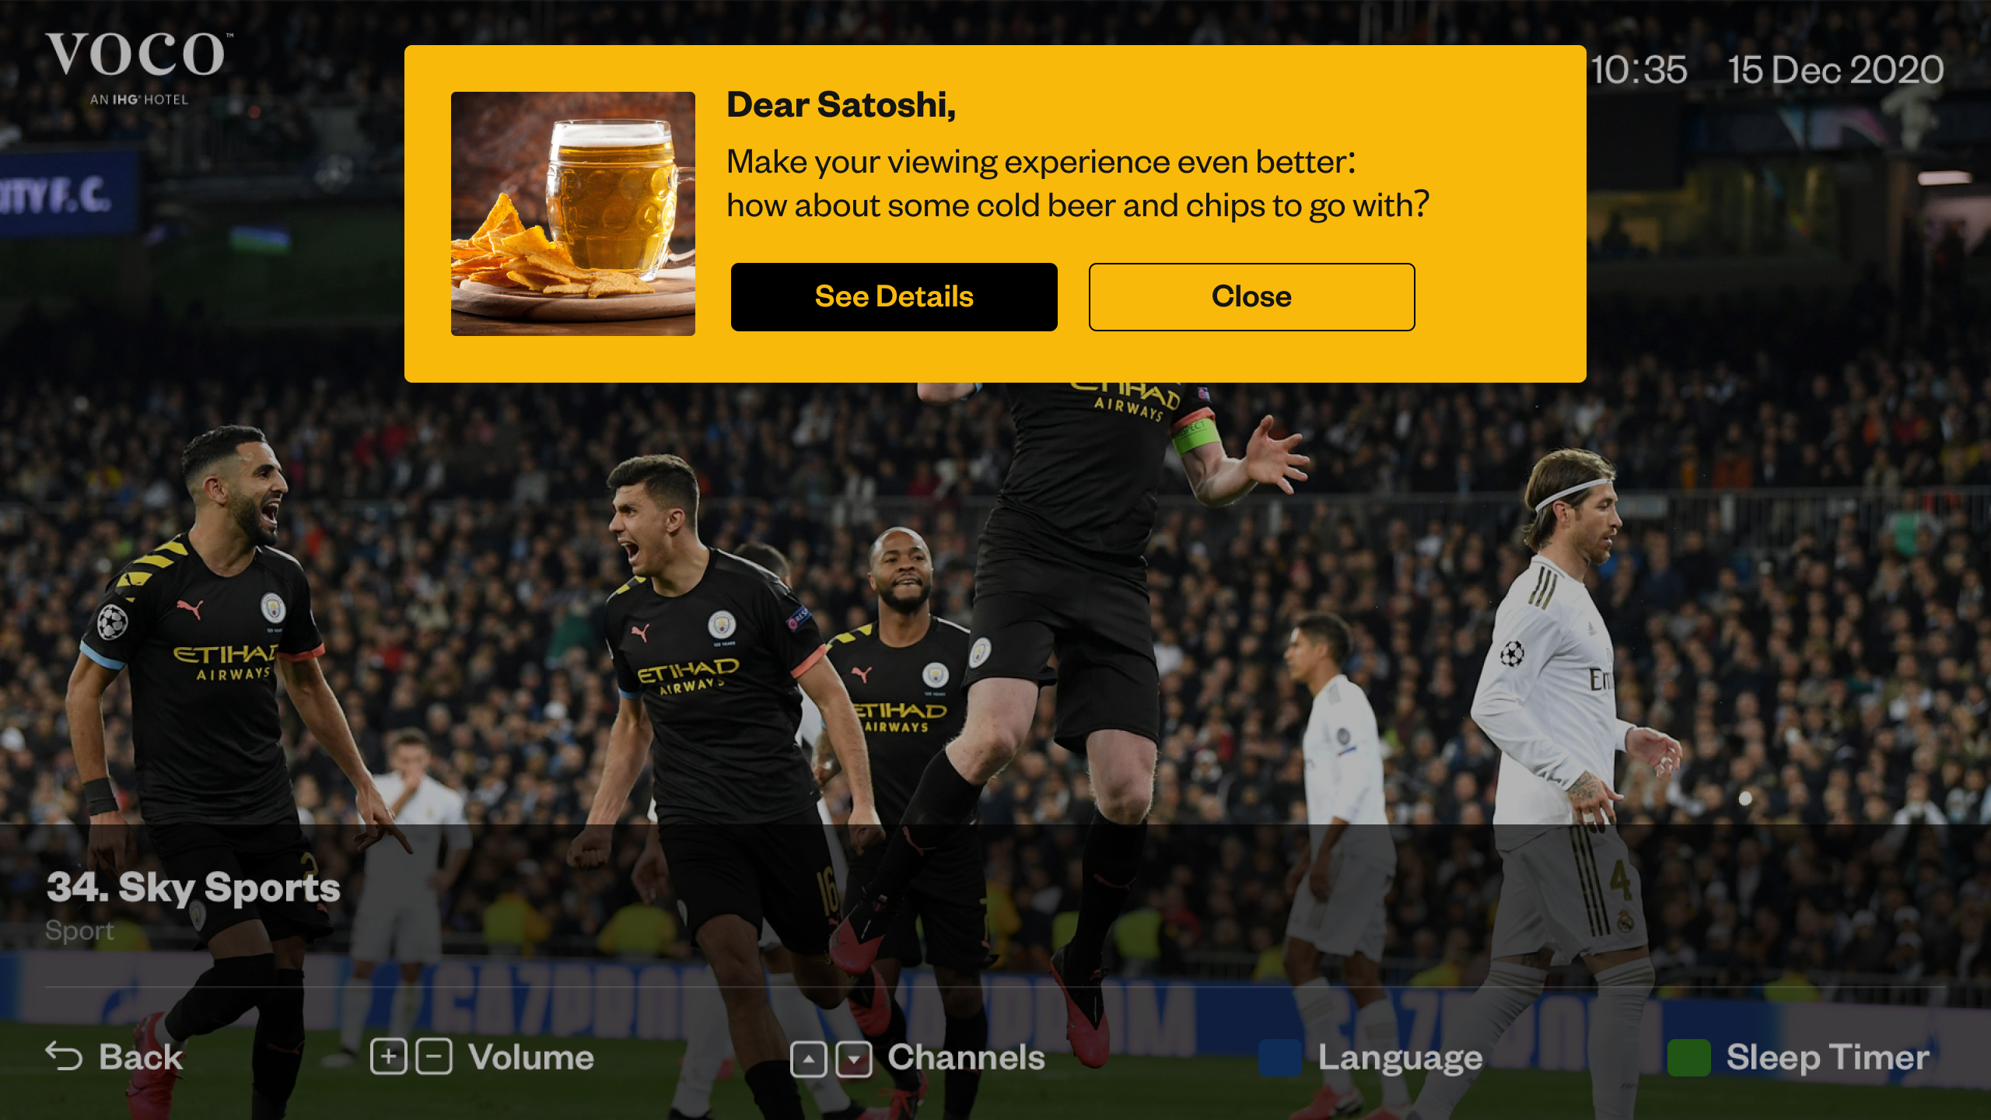Select the Volume label

(531, 1057)
